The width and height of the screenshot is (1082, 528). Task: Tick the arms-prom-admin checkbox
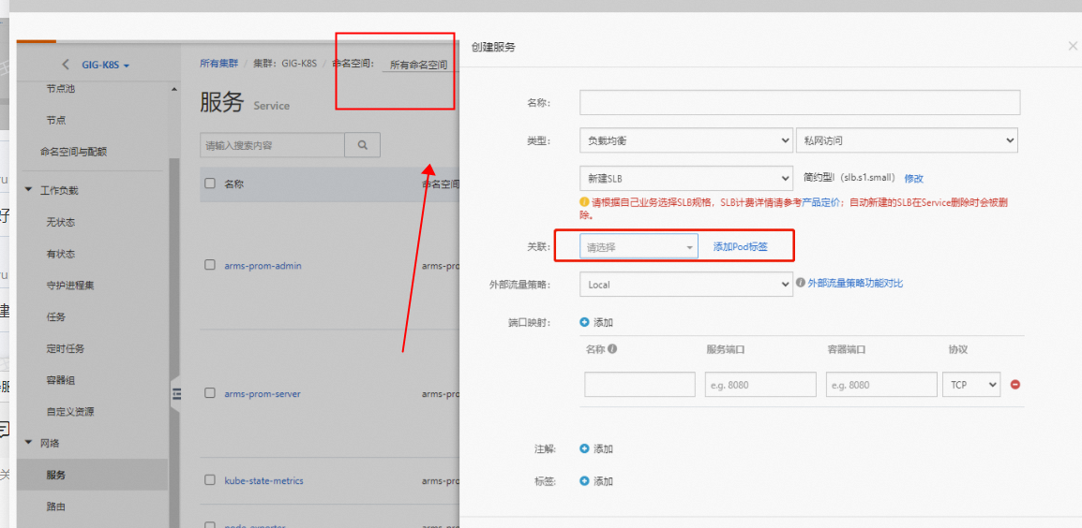210,265
